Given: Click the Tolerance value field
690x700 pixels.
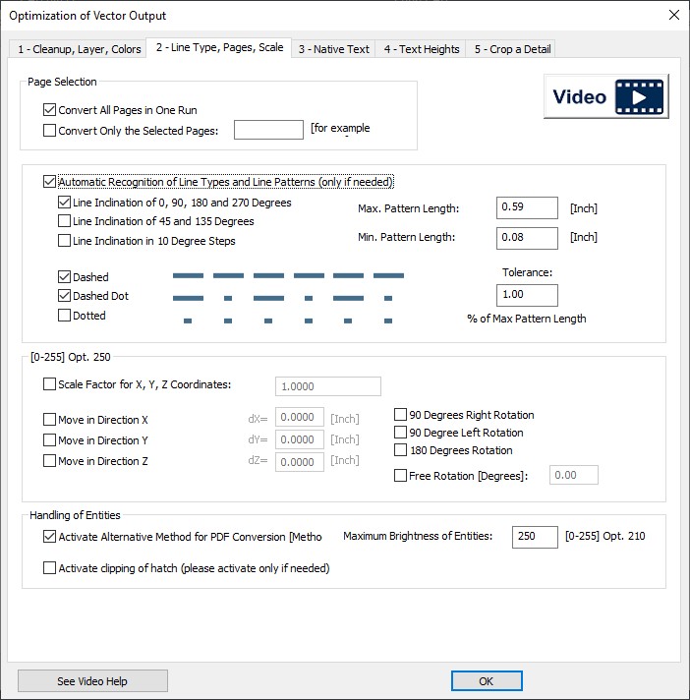Looking at the screenshot, I should (x=527, y=295).
